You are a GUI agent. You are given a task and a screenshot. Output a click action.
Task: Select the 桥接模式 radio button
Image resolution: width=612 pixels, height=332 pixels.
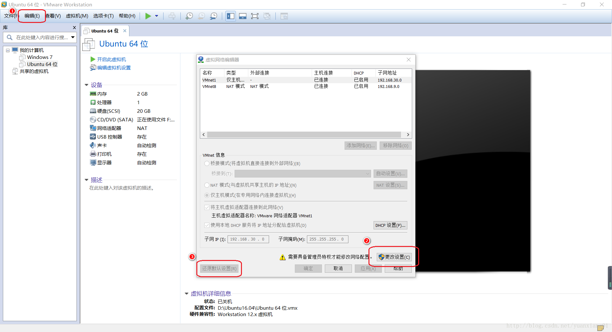pyautogui.click(x=207, y=163)
